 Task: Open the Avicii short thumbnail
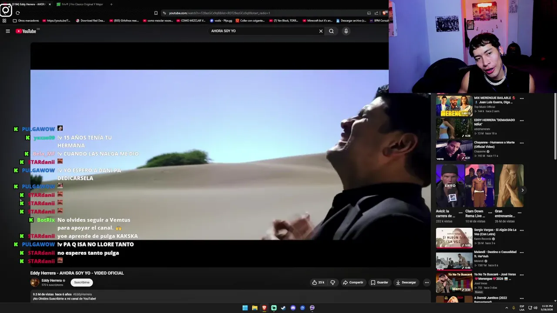pos(450,186)
